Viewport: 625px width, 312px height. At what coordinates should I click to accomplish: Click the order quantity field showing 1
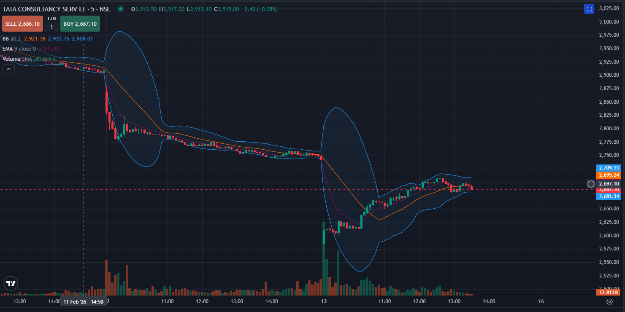tap(51, 27)
